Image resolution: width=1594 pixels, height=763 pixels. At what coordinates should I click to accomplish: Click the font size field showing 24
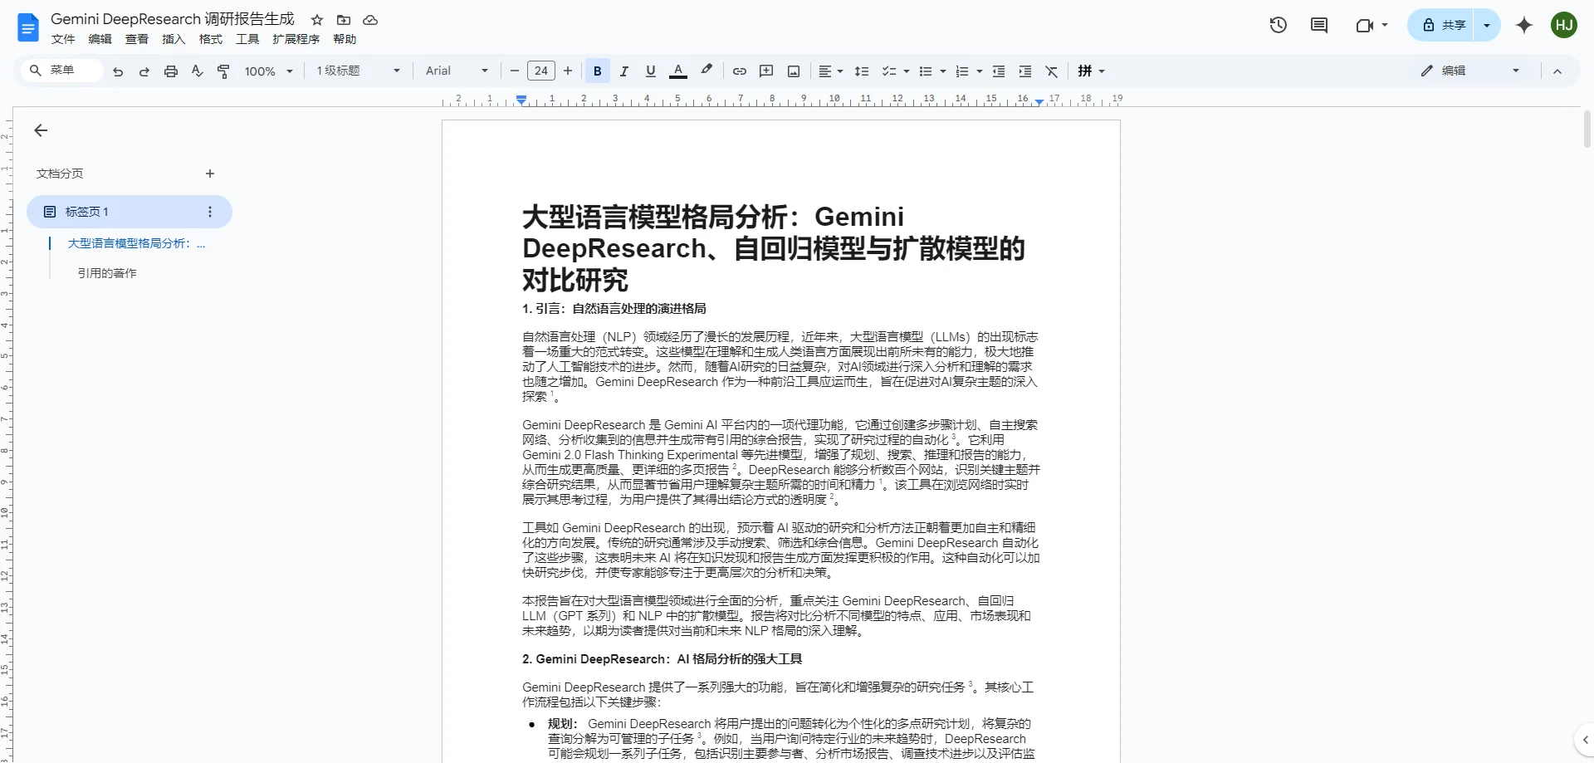pos(541,71)
